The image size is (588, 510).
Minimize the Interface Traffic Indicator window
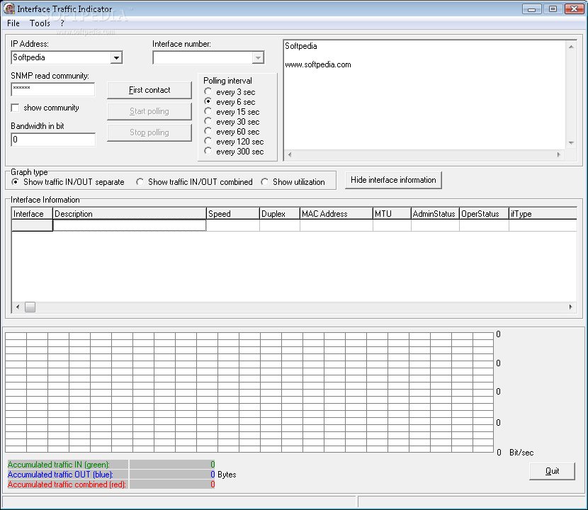click(532, 8)
